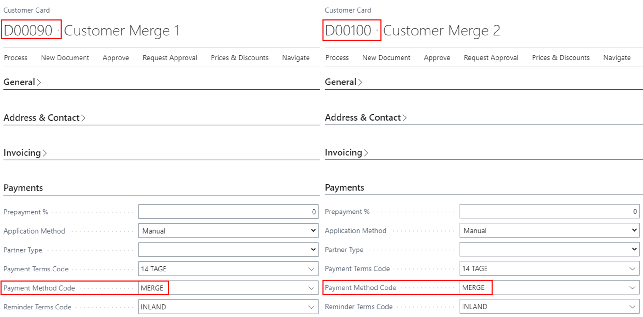Click the Payments heading on Customer Merge 2
Image resolution: width=643 pixels, height=317 pixels.
click(344, 188)
